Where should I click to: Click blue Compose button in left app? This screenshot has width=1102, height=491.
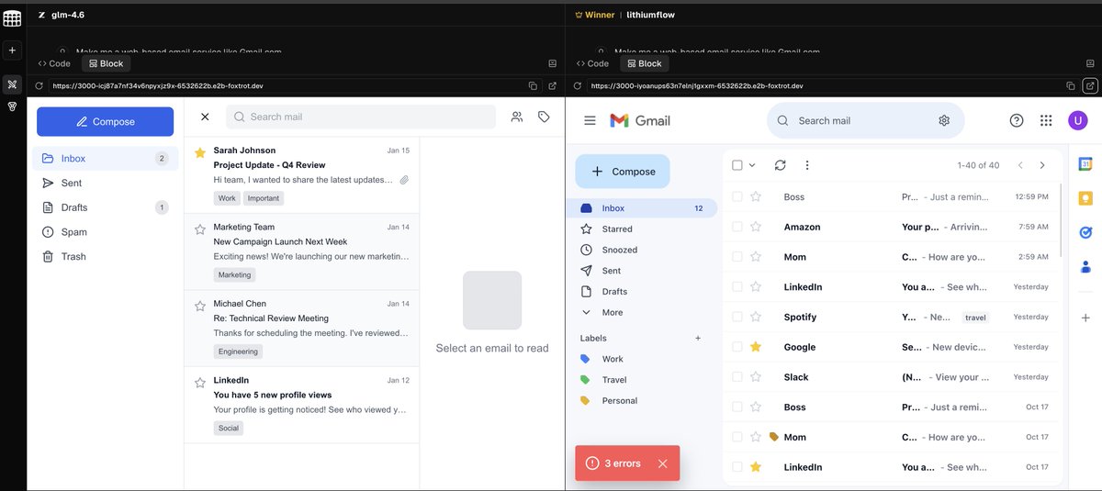[105, 121]
